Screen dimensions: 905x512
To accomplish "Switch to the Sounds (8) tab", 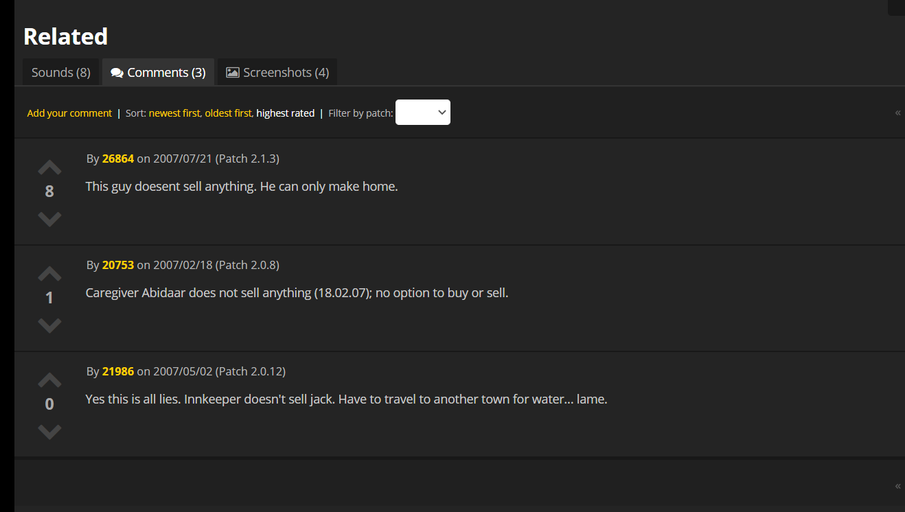I will click(61, 73).
